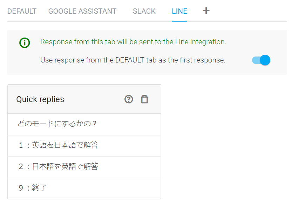Click the Quick replies card title
Image resolution: width=291 pixels, height=205 pixels.
(x=40, y=99)
